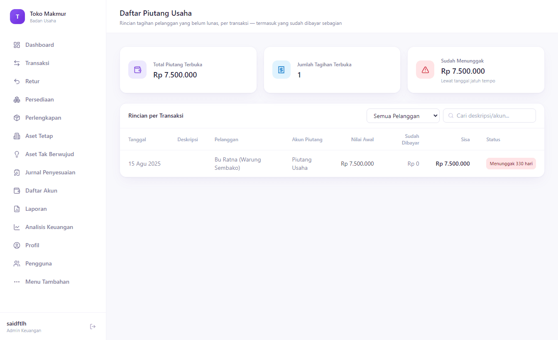Screen dimensions: 558x340
Task: Click the Persediaan boxes icon
Action: coord(17,99)
